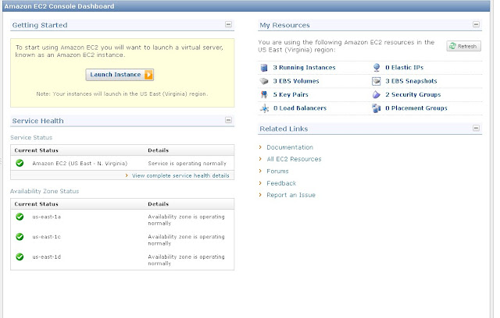The width and height of the screenshot is (500, 318).
Task: Open the 0 Load Balancers link
Action: (300, 108)
